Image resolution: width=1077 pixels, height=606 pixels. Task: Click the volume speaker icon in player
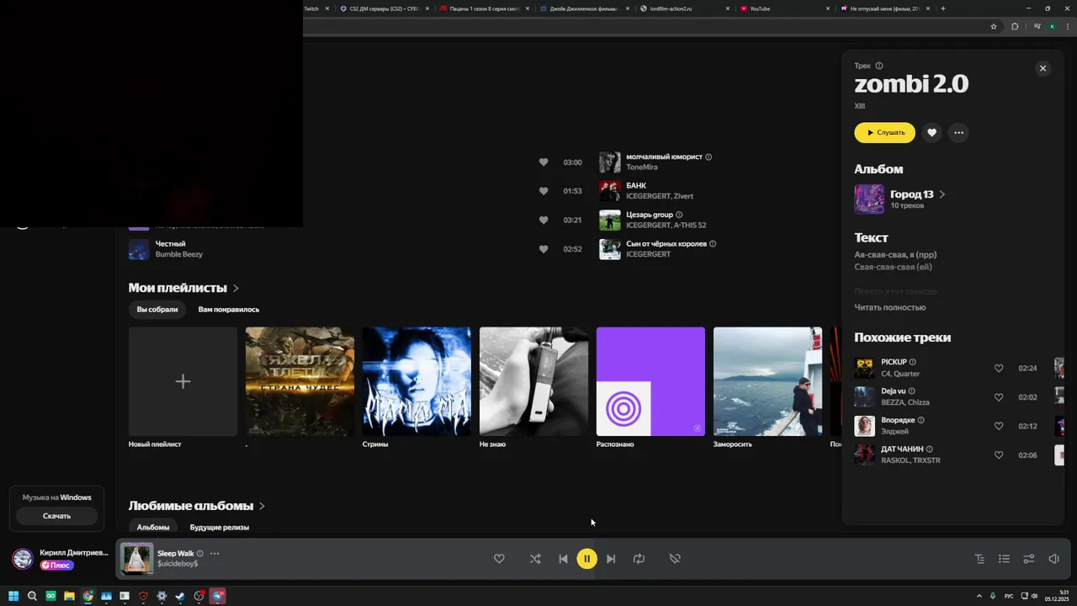click(1053, 559)
